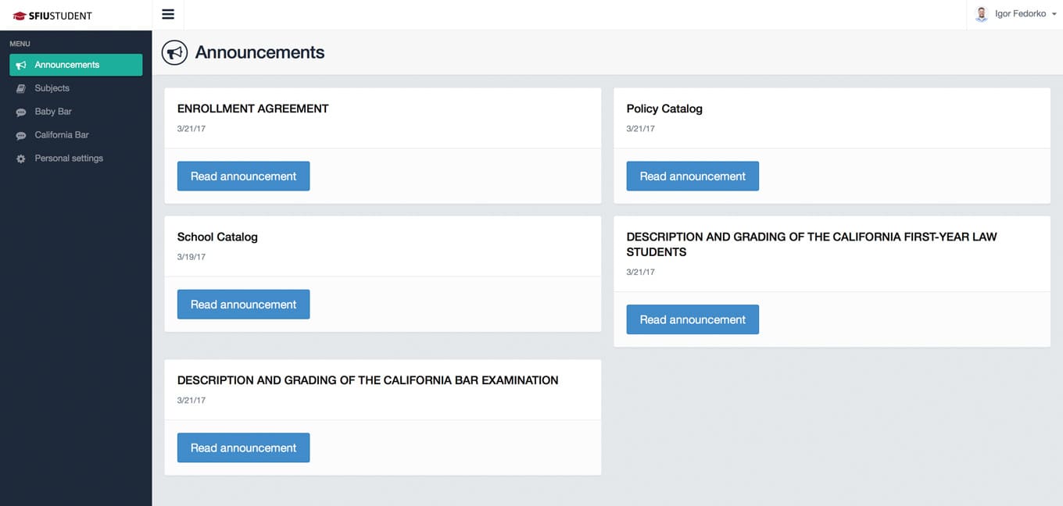Read the ENROLLMENT AGREEMENT announcement
Image resolution: width=1063 pixels, height=506 pixels.
click(243, 176)
